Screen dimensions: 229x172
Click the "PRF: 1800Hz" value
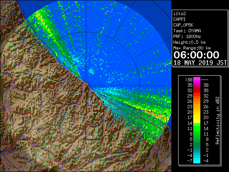click(x=187, y=37)
